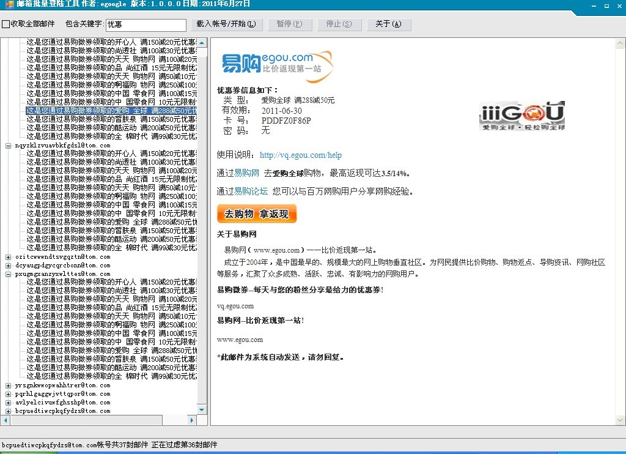Expand the bcpuedtiwcpkqfydzs@tom.com account node
626x454 pixels.
(x=8, y=411)
